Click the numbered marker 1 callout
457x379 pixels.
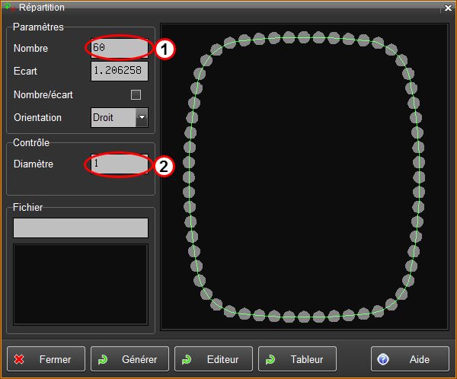[x=165, y=48]
